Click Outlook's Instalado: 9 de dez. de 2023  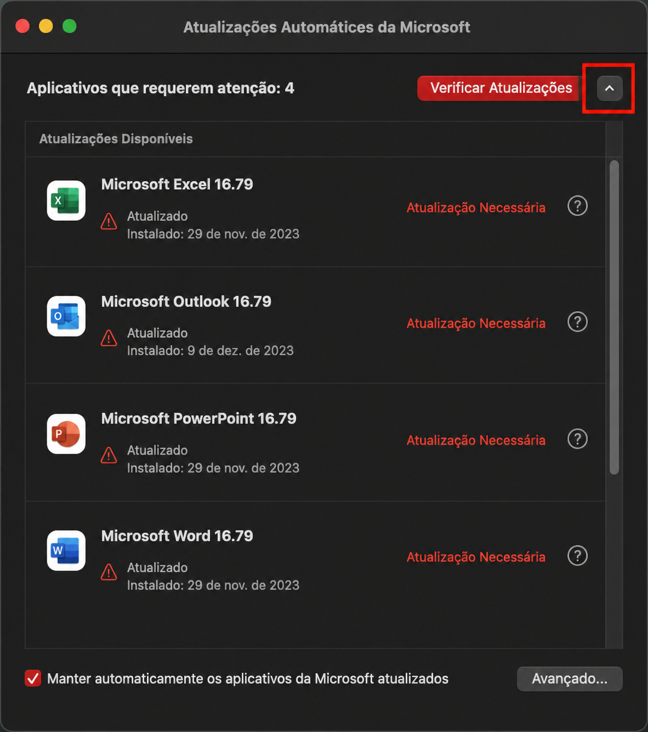(x=210, y=351)
